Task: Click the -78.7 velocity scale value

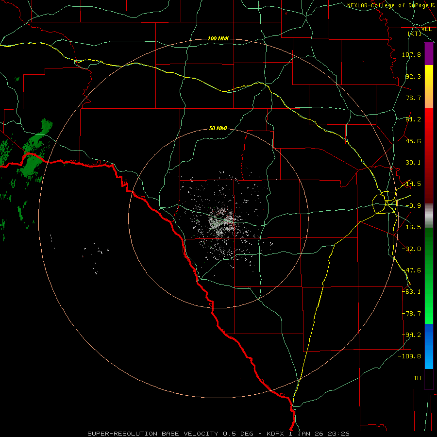Action: tap(411, 314)
